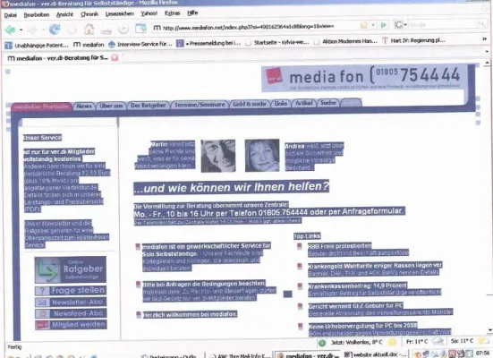
Task: Open the address bar history dropdown
Action: click(x=373, y=25)
